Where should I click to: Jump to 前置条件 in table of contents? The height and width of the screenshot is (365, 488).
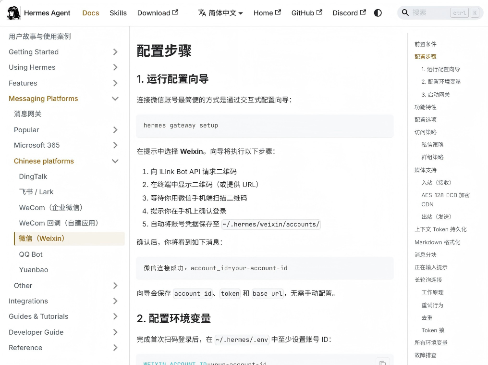click(x=426, y=44)
